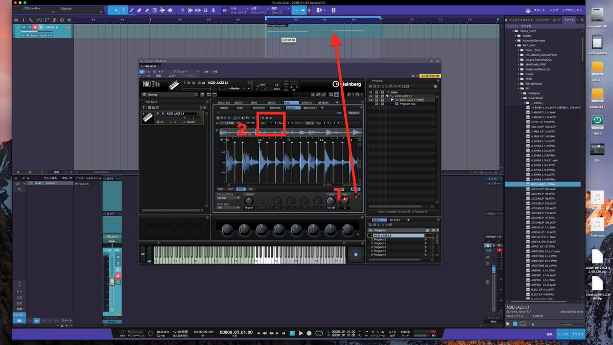Open the TM4T Time Machine drive
This screenshot has width=613, height=345.
[597, 123]
